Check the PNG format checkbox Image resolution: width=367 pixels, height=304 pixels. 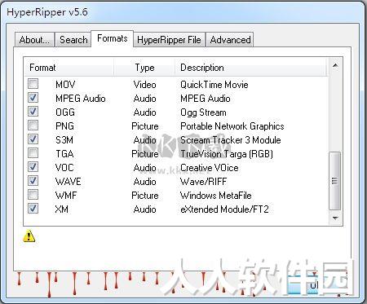point(33,126)
